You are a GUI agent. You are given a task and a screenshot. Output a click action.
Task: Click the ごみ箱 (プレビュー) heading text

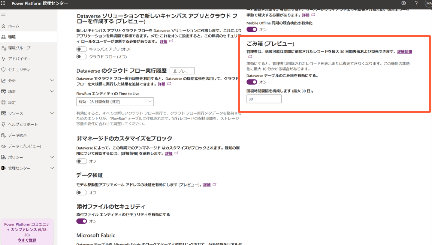click(270, 43)
